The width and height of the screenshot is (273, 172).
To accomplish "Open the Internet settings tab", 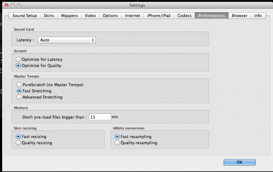I will tap(132, 16).
